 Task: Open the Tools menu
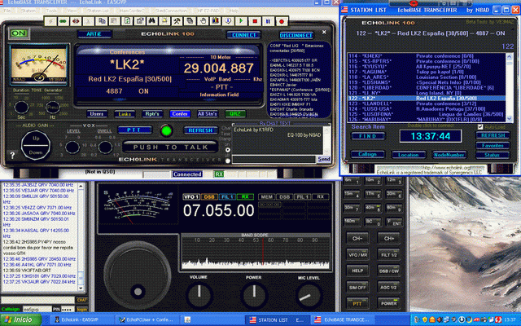pos(51,11)
